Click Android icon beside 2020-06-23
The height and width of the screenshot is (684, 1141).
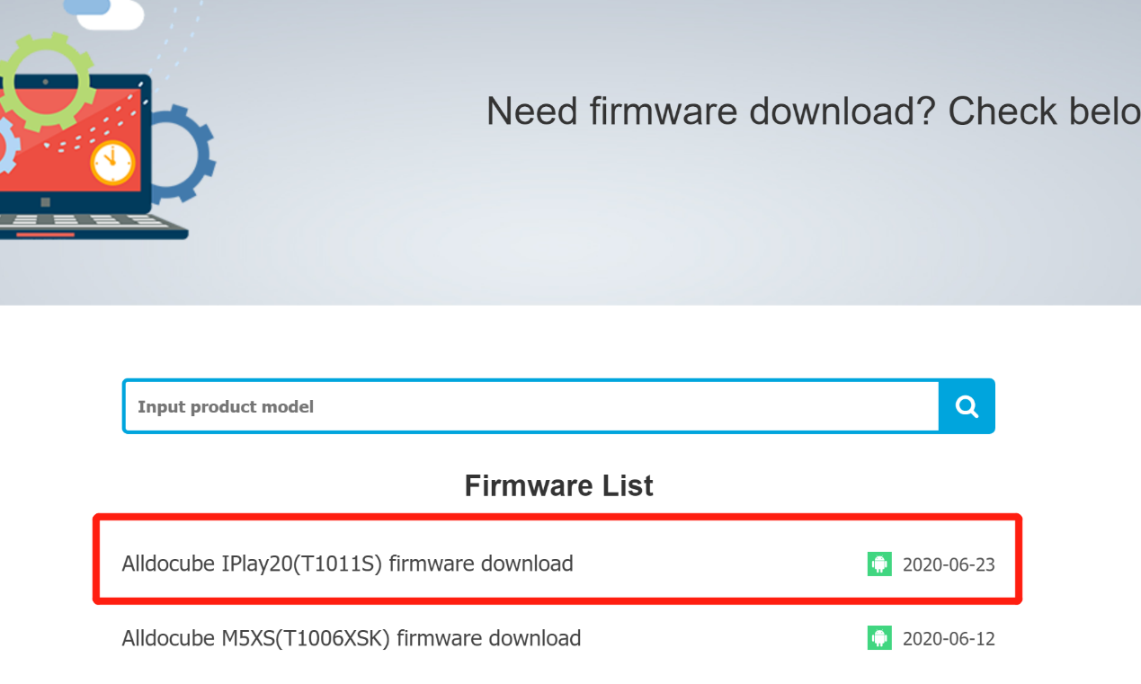878,564
